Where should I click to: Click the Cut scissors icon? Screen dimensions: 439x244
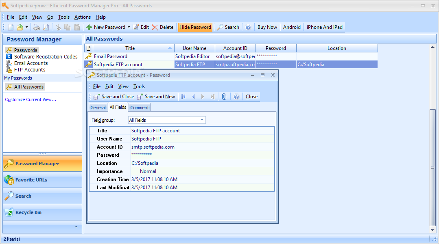point(58,27)
